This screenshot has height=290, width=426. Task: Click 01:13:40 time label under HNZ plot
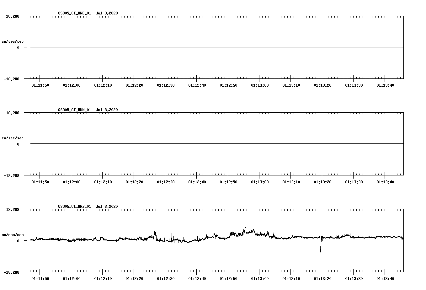point(385,279)
